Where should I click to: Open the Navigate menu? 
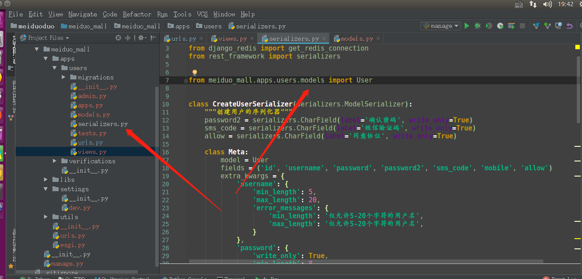pos(83,14)
